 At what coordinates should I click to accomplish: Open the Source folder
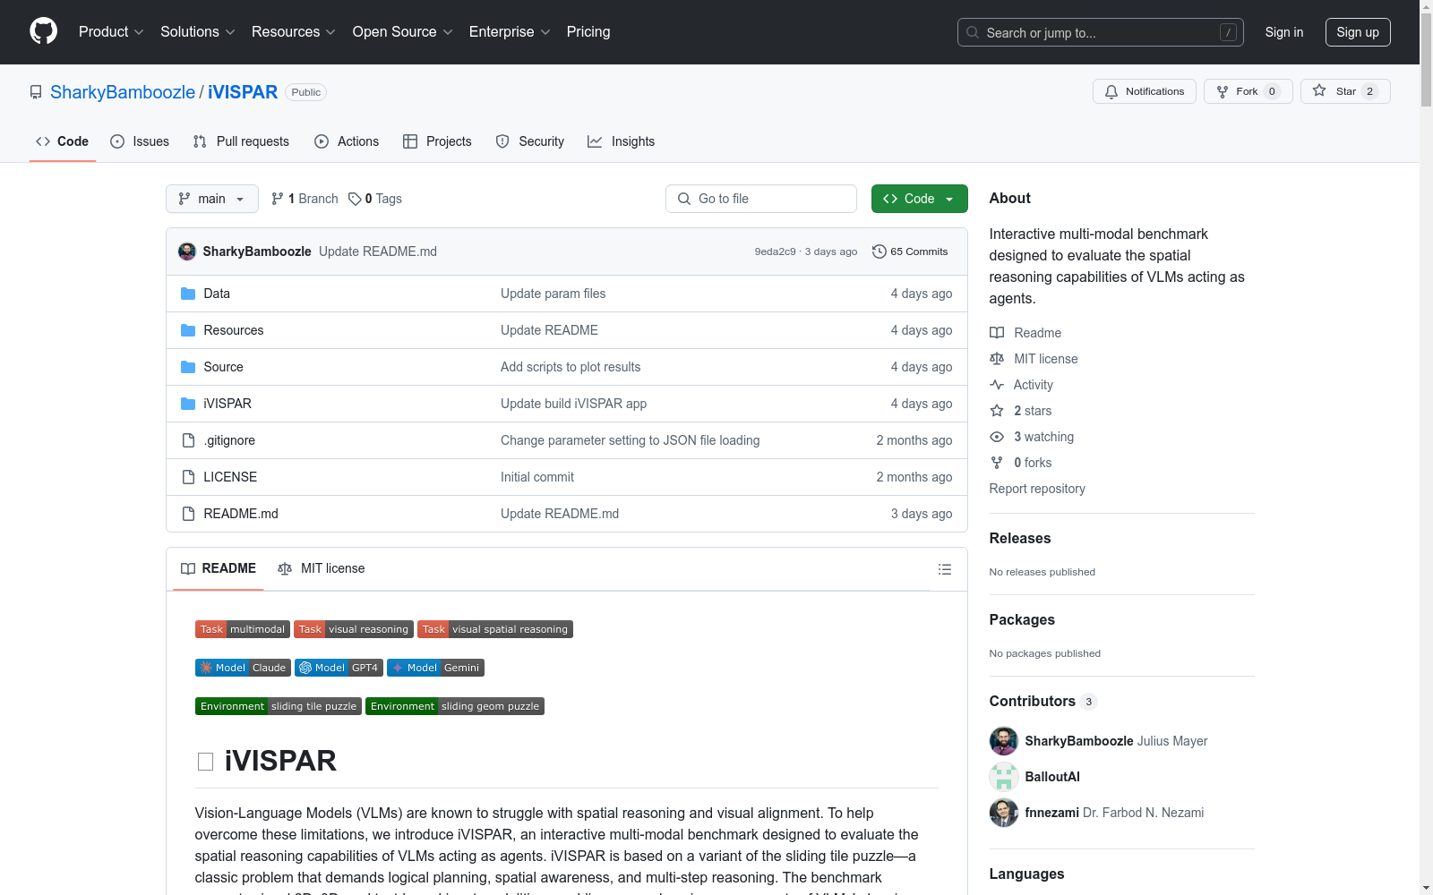223,367
